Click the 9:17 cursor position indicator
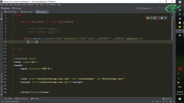Image resolution: width=184 pixels, height=103 pixels. point(153,102)
